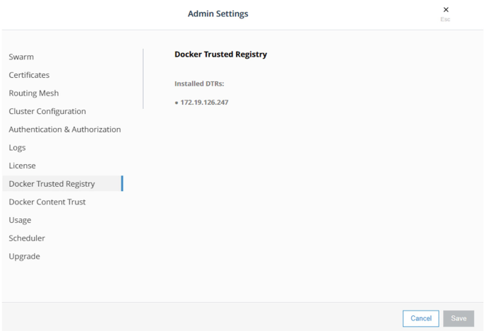This screenshot has height=331, width=484.
Task: Open Docker Content Trust settings
Action: tap(47, 202)
